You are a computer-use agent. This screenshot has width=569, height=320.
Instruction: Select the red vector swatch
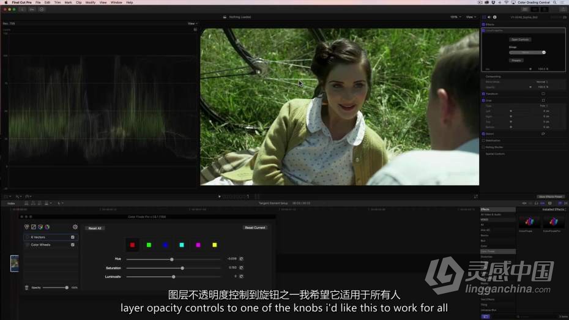tap(132, 245)
